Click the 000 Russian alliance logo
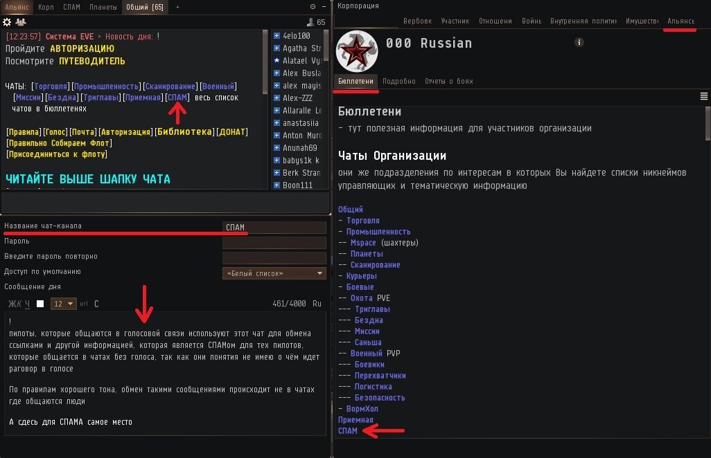Image resolution: width=711 pixels, height=458 pixels. point(357,51)
